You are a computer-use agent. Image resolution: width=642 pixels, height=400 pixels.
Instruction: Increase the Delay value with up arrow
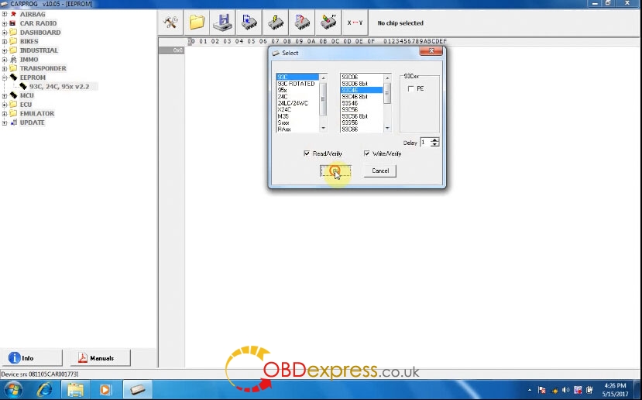click(x=434, y=140)
